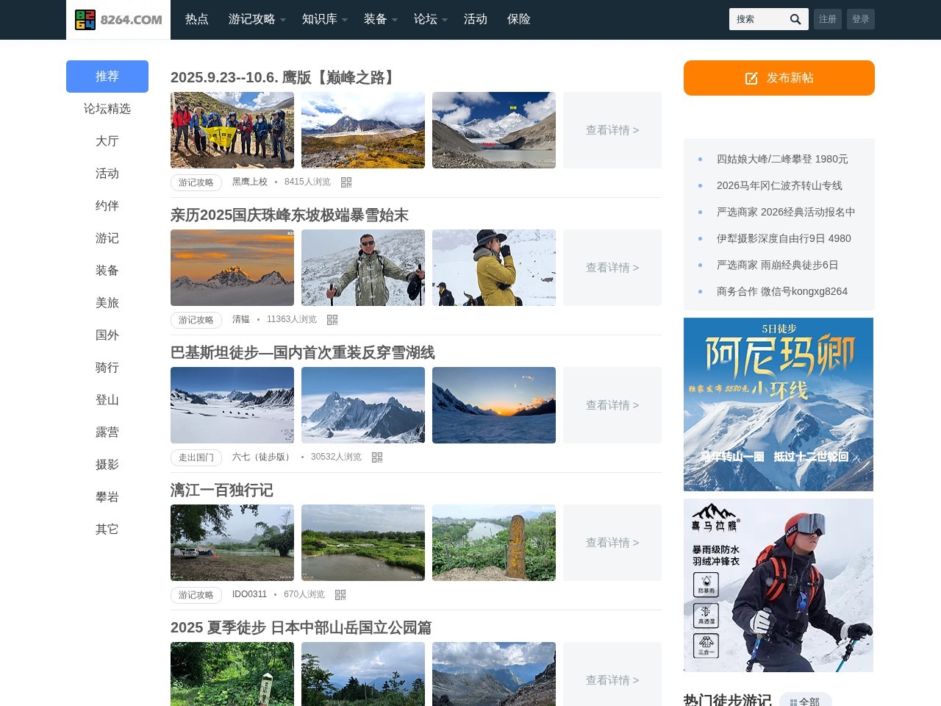Image resolution: width=941 pixels, height=706 pixels.
Task: Open the 其它 category
Action: click(107, 529)
